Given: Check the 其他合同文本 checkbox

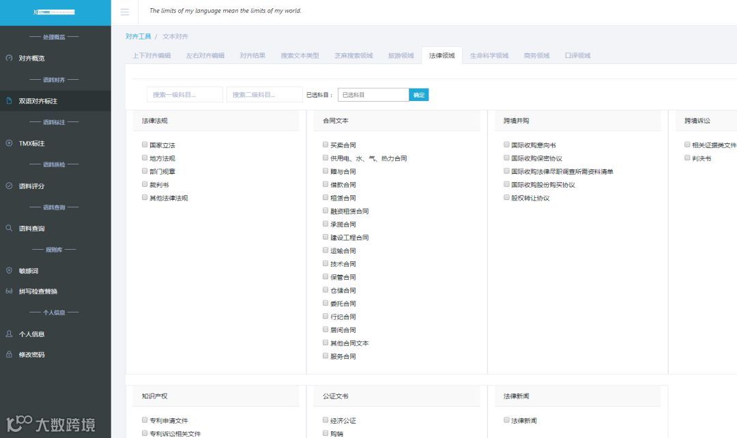Looking at the screenshot, I should coord(326,342).
